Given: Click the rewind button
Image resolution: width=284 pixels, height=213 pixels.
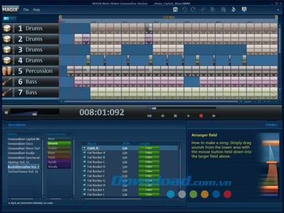Looking at the screenshot, I should click(x=163, y=116).
